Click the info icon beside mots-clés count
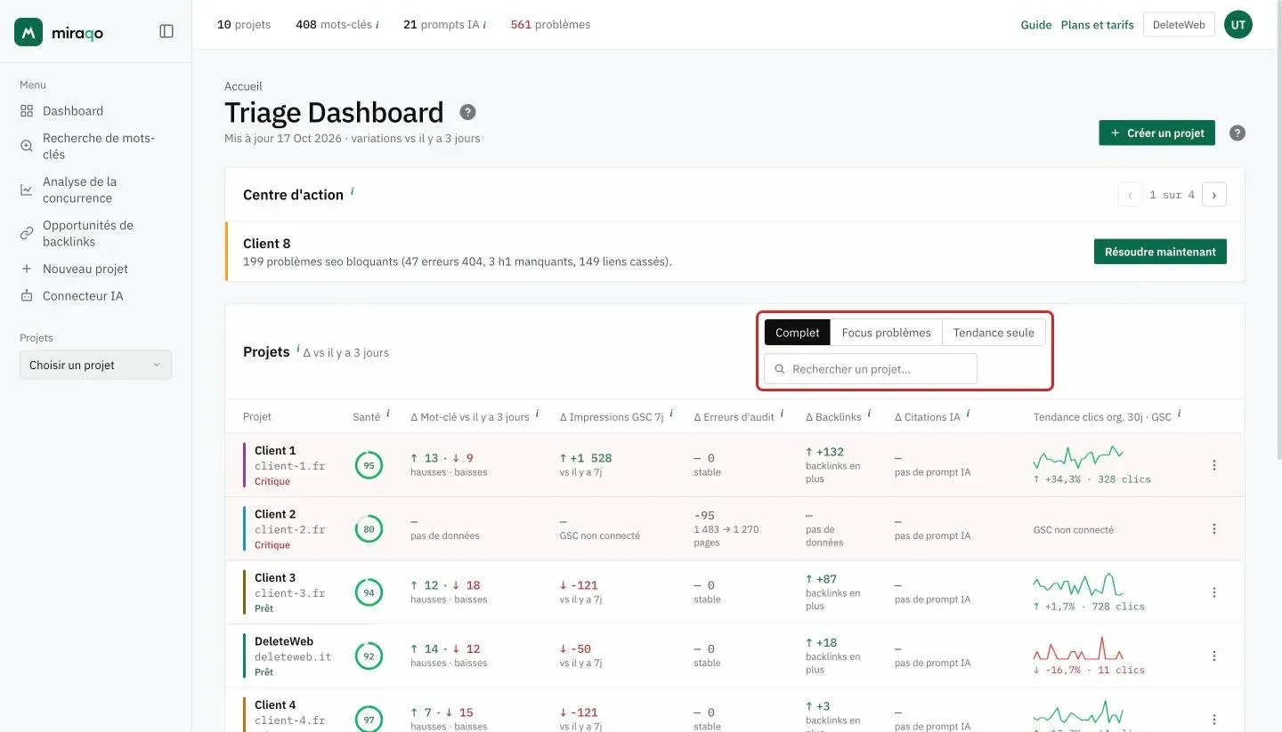Screen dimensions: 1282x732 point(377,25)
